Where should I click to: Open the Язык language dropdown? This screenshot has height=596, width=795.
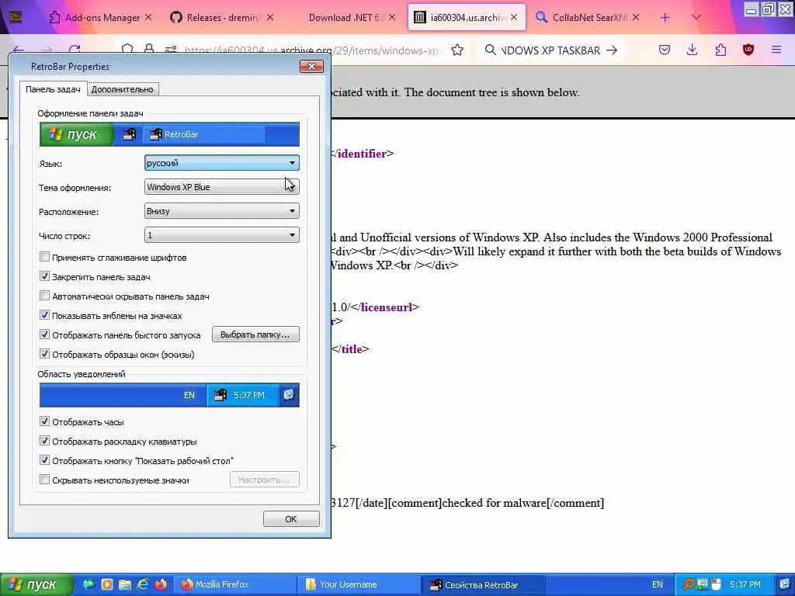[x=221, y=163]
